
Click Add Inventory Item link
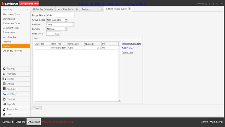pos(131,44)
